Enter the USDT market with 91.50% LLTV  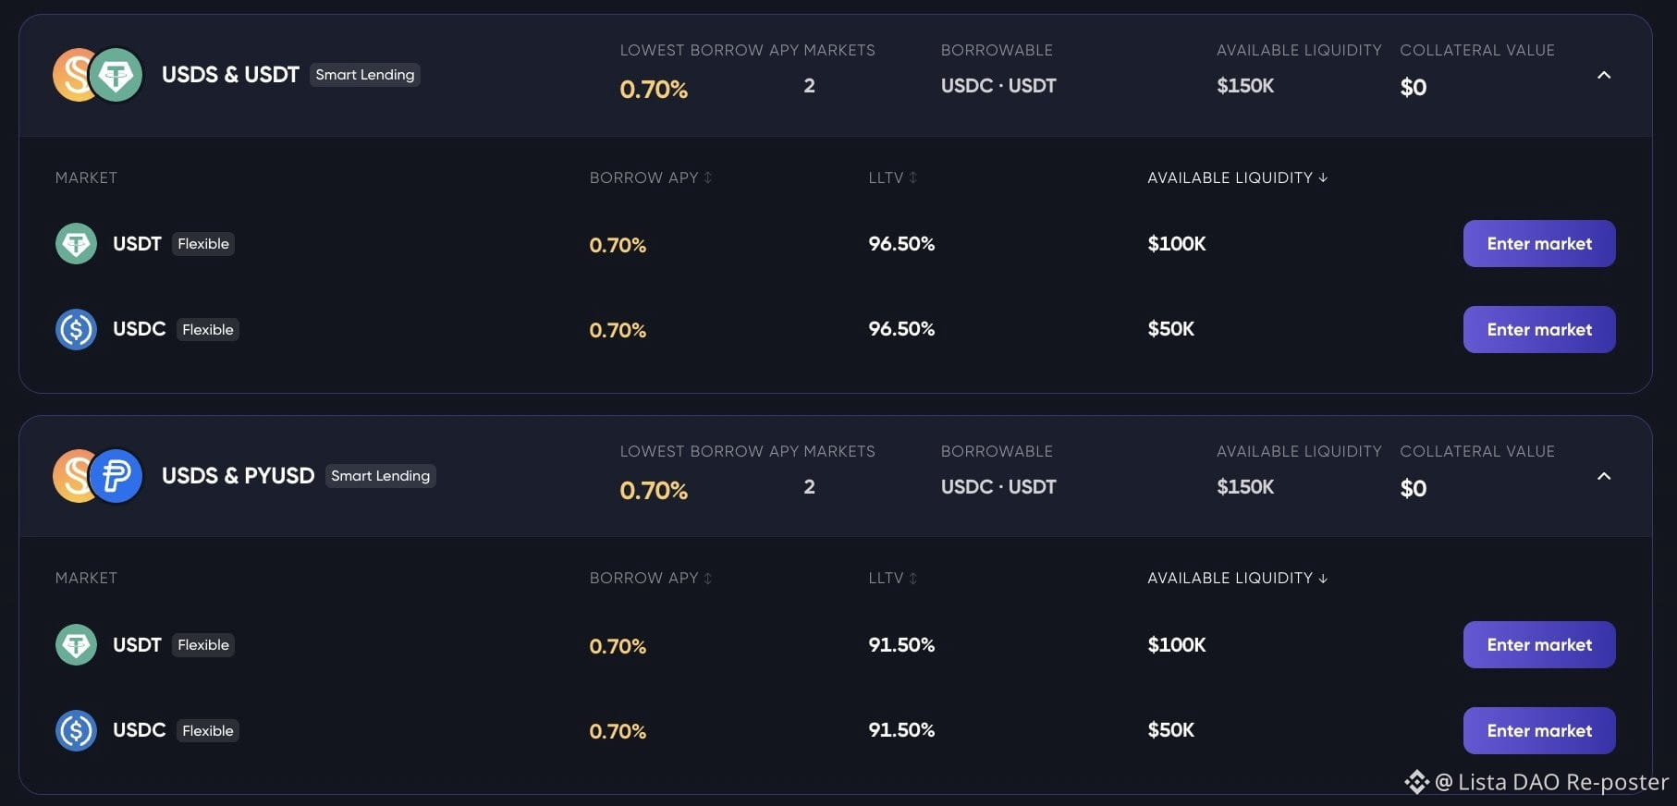[1539, 645]
